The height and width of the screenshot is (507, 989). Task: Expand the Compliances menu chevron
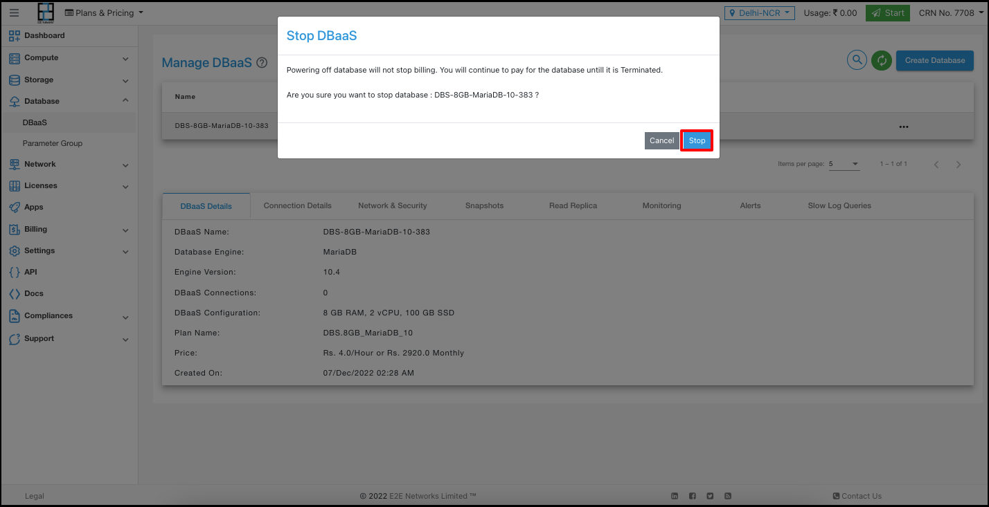pyautogui.click(x=125, y=317)
